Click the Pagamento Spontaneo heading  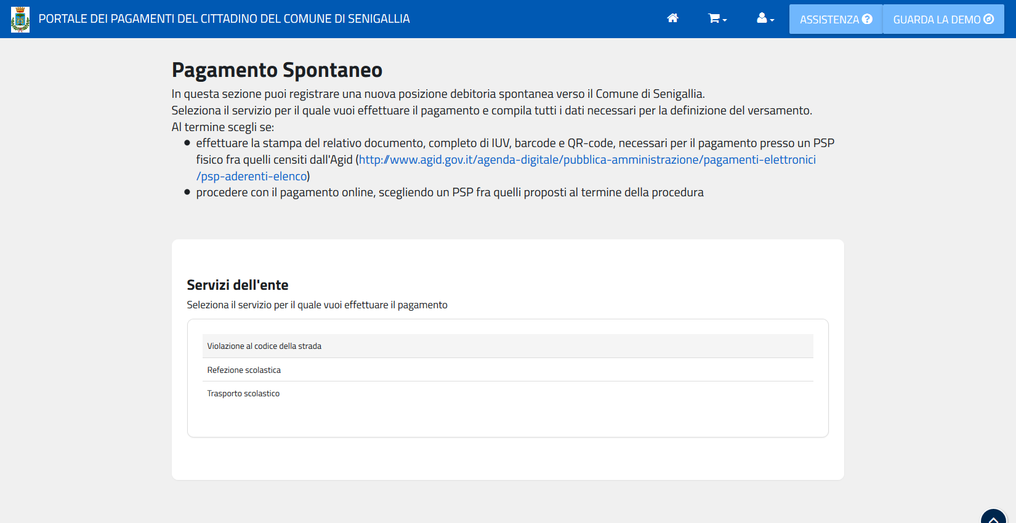click(276, 70)
